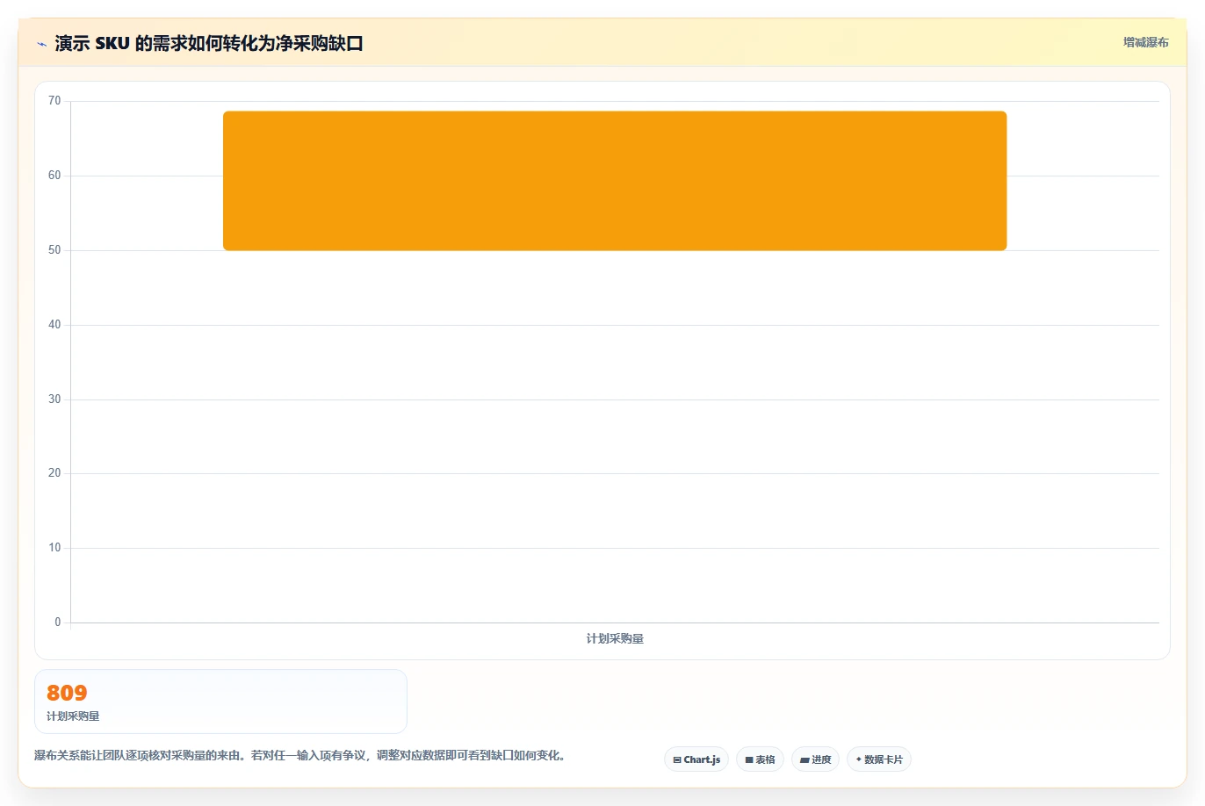Click the 809 value in data card
The height and width of the screenshot is (806, 1205).
[x=67, y=693]
